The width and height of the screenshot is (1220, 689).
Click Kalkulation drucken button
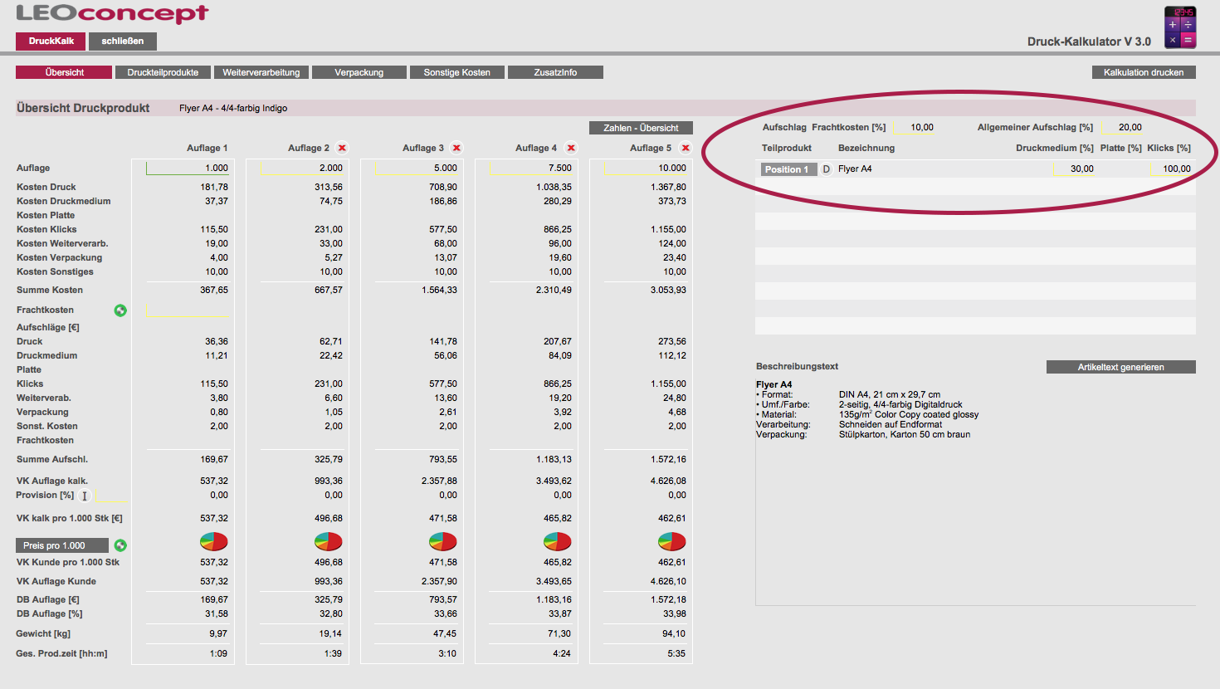coord(1144,72)
